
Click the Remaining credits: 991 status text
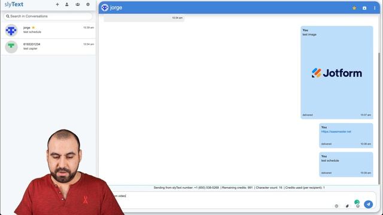point(237,188)
